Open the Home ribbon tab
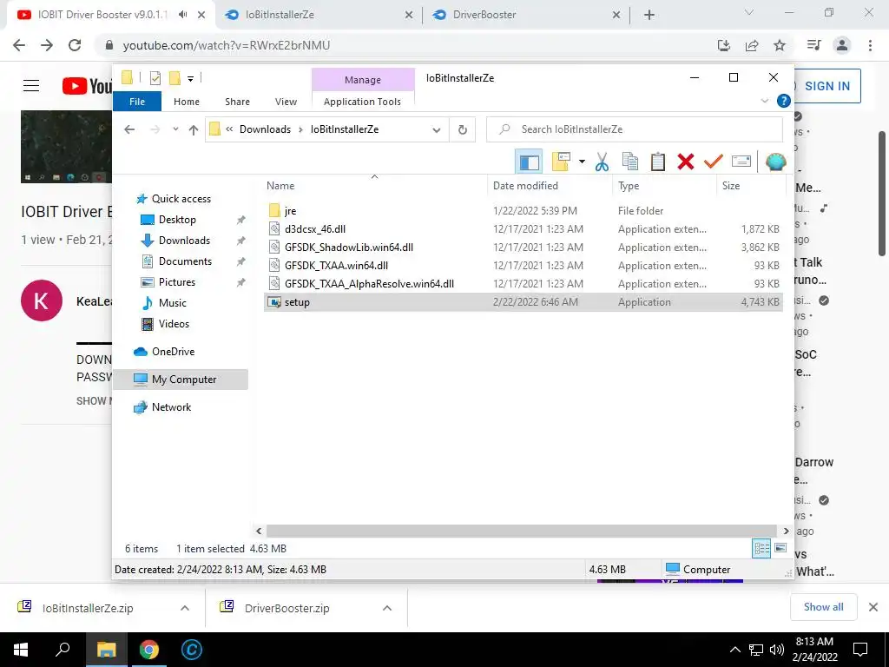Image resolution: width=889 pixels, height=667 pixels. [187, 102]
